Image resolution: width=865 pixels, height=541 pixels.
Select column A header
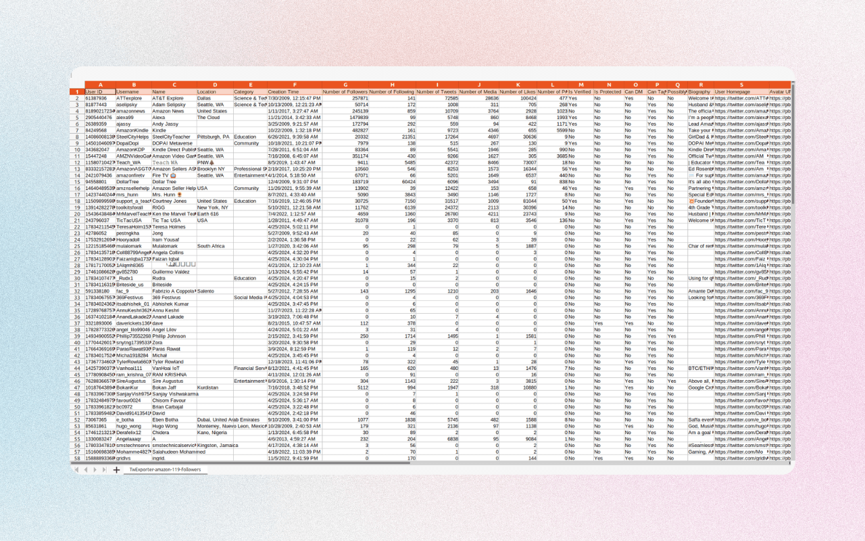click(99, 85)
